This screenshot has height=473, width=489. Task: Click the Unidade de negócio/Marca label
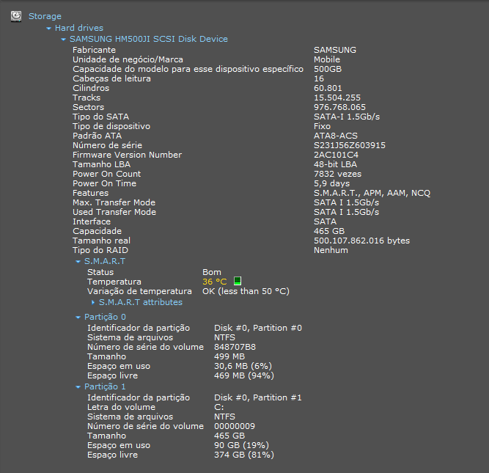(128, 59)
